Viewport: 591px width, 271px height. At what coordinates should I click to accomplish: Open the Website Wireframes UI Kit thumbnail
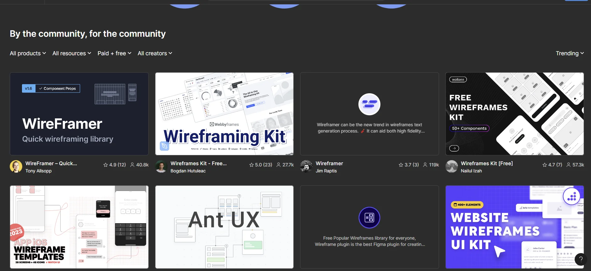(515, 227)
